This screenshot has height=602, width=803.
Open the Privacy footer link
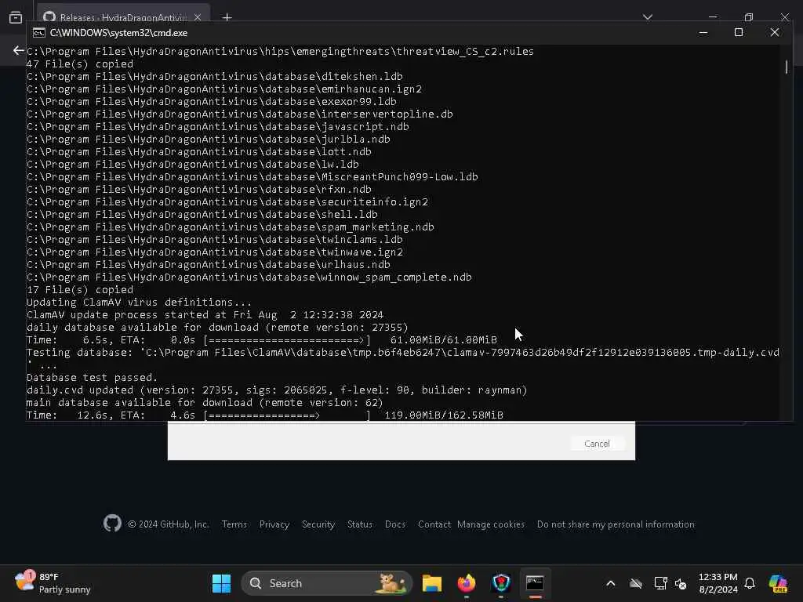point(274,524)
